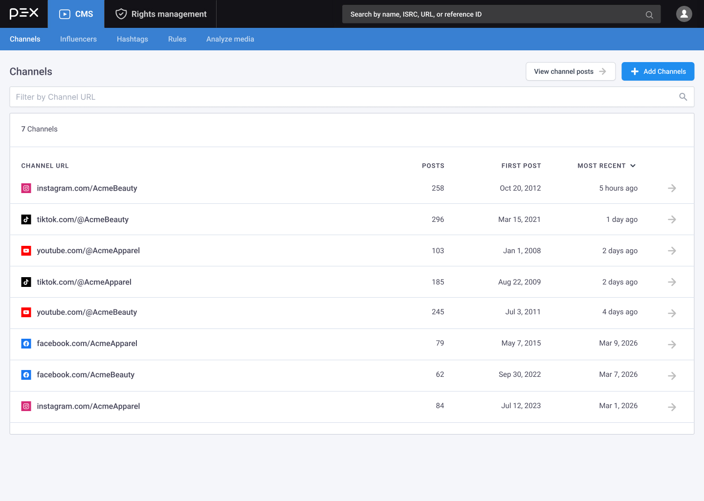This screenshot has height=501, width=704.
Task: Click the Pex logo
Action: pos(23,13)
